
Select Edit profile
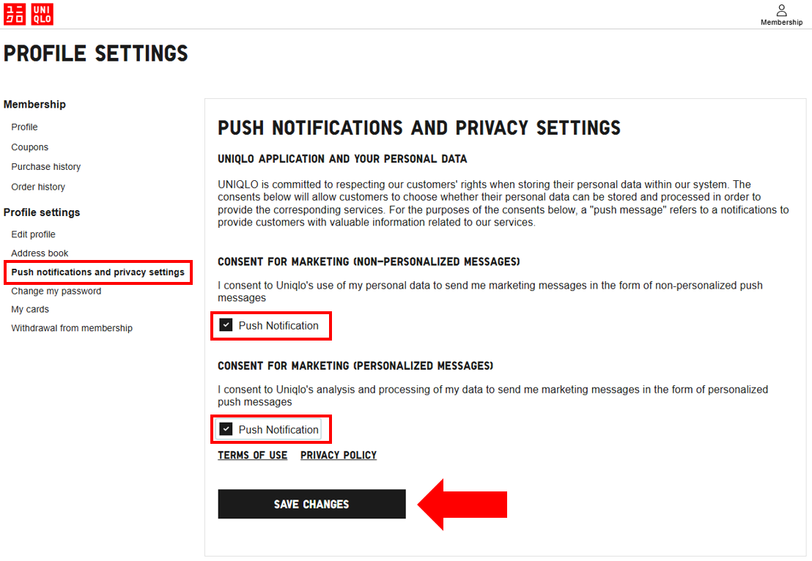point(33,234)
